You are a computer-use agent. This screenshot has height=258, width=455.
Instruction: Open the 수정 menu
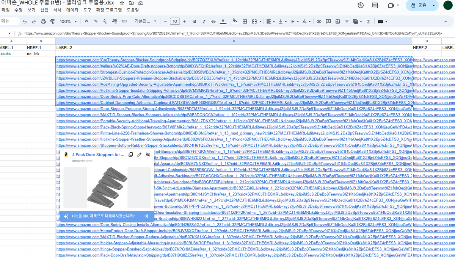pyautogui.click(x=18, y=10)
